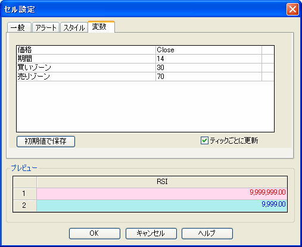Select the 売りゾーン value 70
Viewport: 302px width, 247px height.
(x=208, y=77)
